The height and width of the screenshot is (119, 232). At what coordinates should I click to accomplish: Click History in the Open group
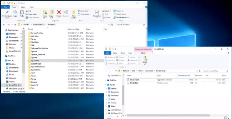click(106, 17)
